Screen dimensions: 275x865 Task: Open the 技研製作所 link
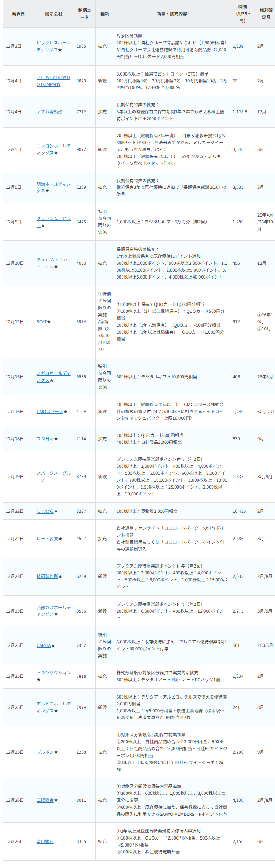tap(47, 576)
